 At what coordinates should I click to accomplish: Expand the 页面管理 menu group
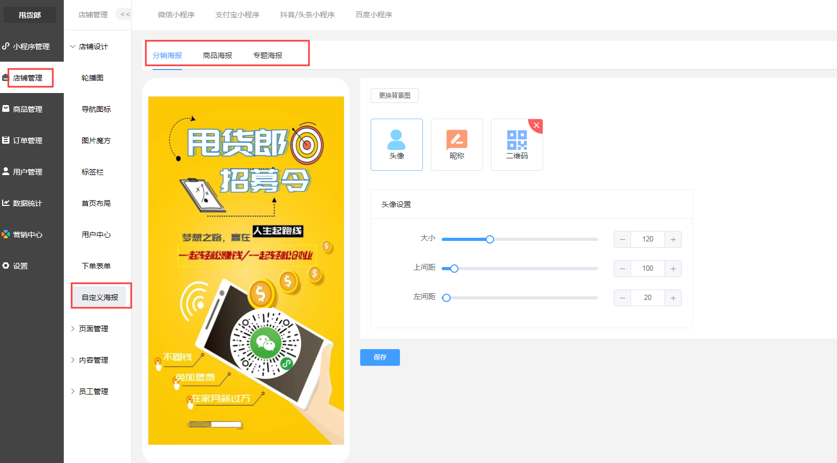73,329
